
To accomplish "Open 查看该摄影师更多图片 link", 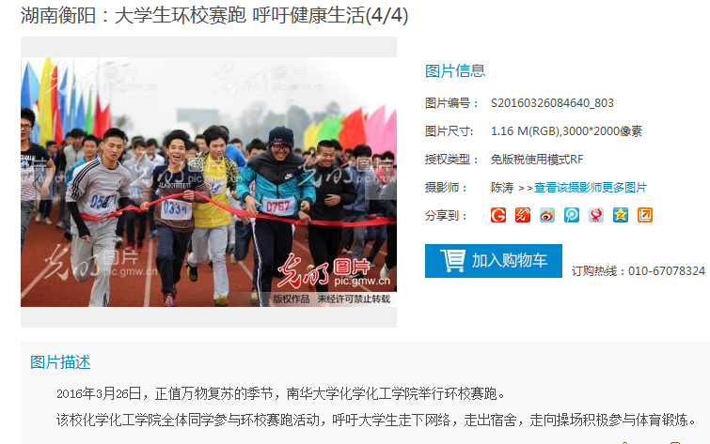I will (x=591, y=187).
